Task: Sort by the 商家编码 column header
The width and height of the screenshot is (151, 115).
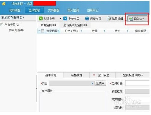Action: point(140,31)
